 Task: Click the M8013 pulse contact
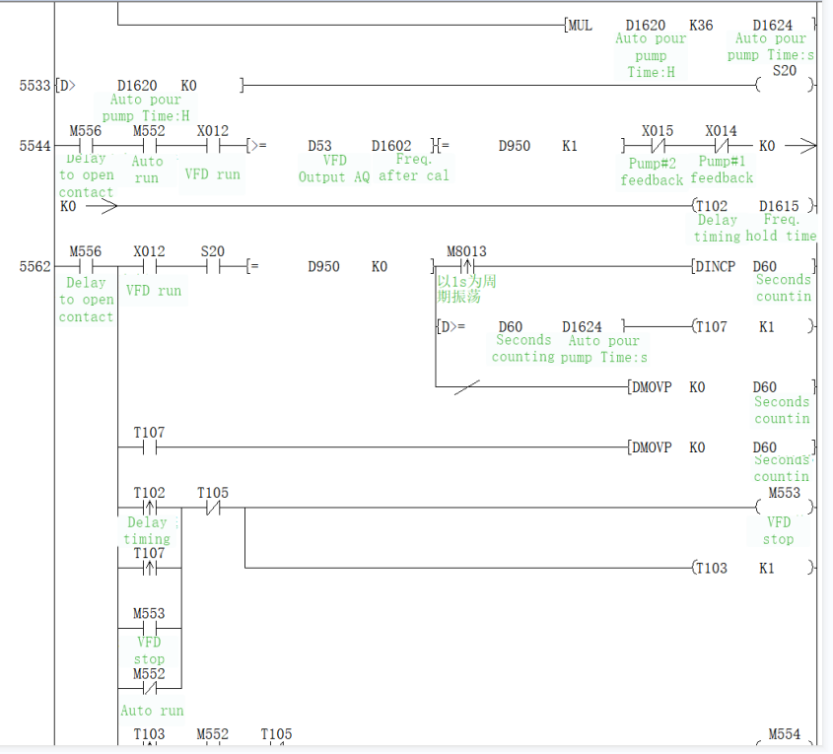[x=466, y=266]
